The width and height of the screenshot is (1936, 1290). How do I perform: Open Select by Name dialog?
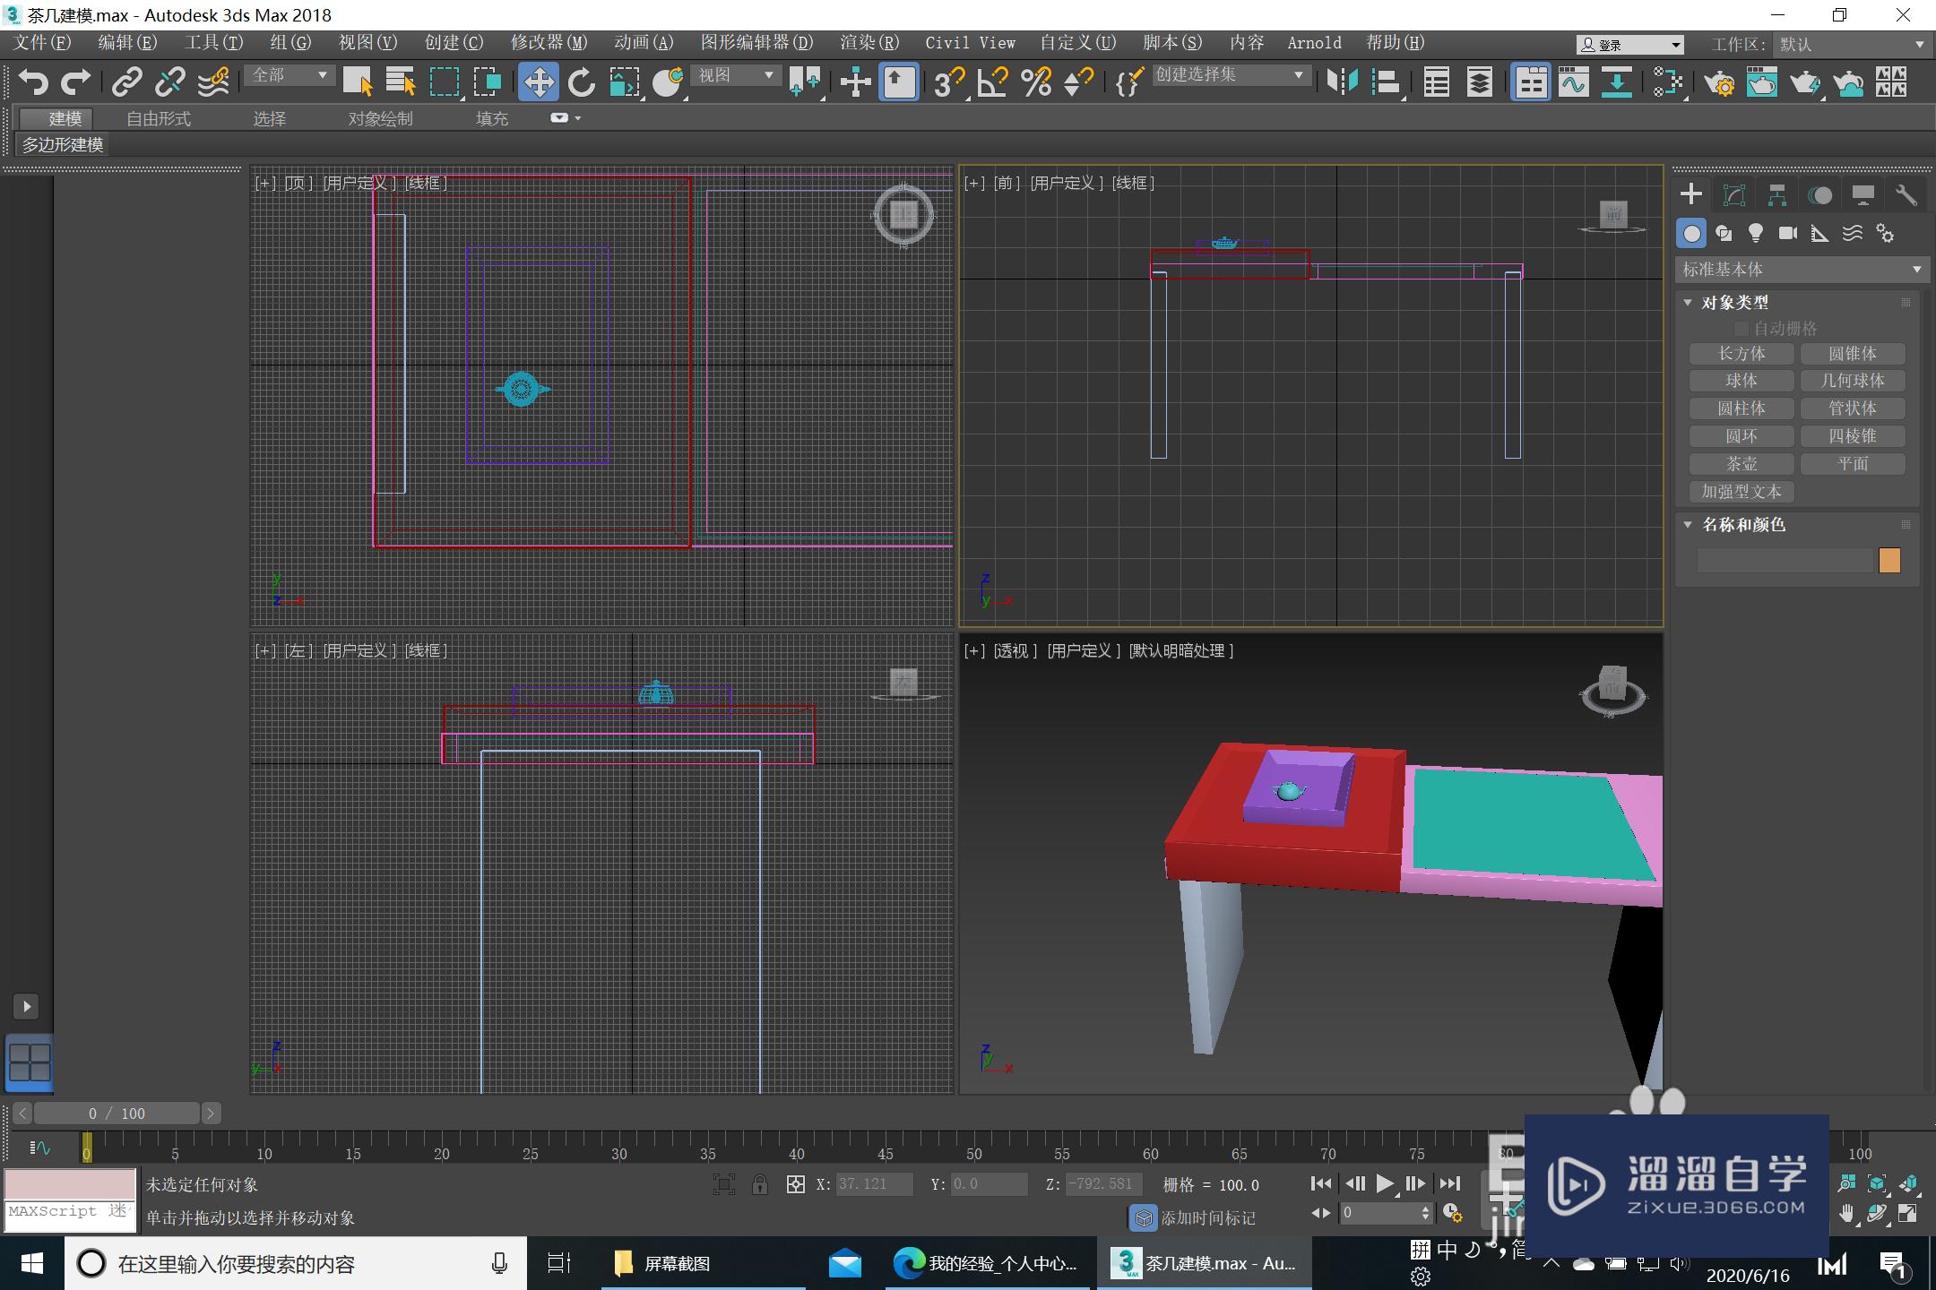pyautogui.click(x=400, y=82)
